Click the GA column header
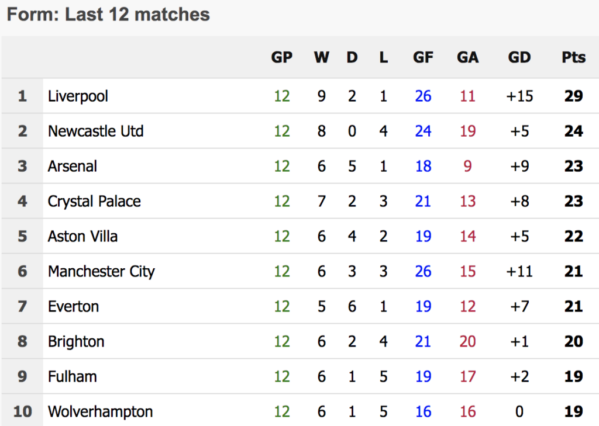599x426 pixels. (x=467, y=57)
